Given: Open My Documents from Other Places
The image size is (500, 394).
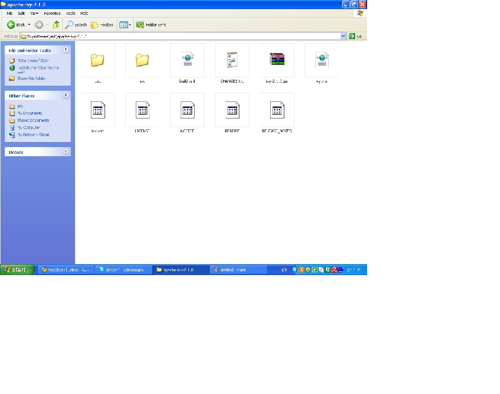Looking at the screenshot, I should [x=30, y=113].
